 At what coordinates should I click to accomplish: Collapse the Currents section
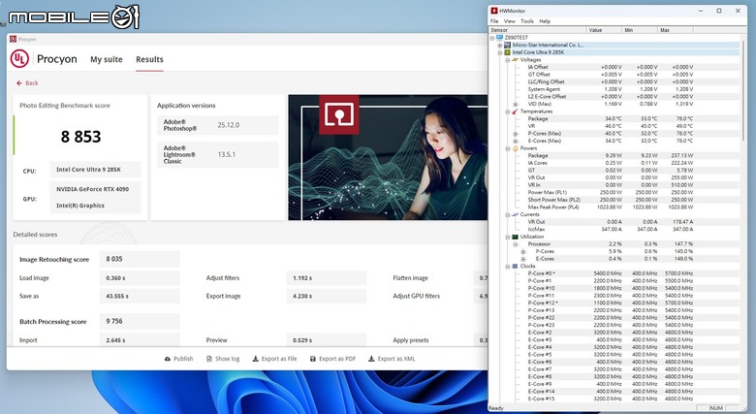508,214
